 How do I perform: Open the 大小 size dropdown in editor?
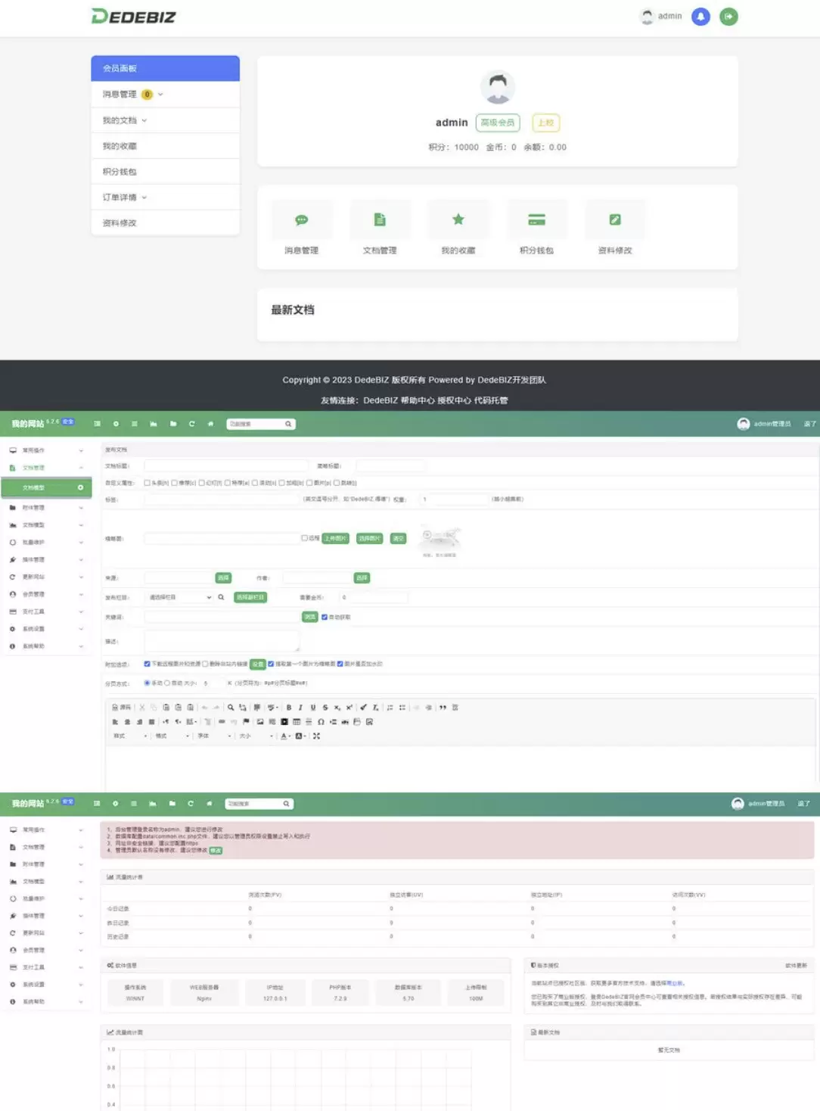pyautogui.click(x=255, y=736)
